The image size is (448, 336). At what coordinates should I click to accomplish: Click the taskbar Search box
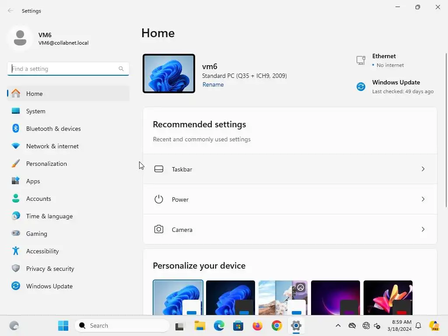[122, 325]
